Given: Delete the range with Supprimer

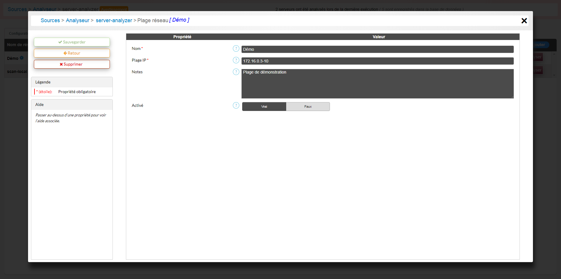Looking at the screenshot, I should (72, 64).
